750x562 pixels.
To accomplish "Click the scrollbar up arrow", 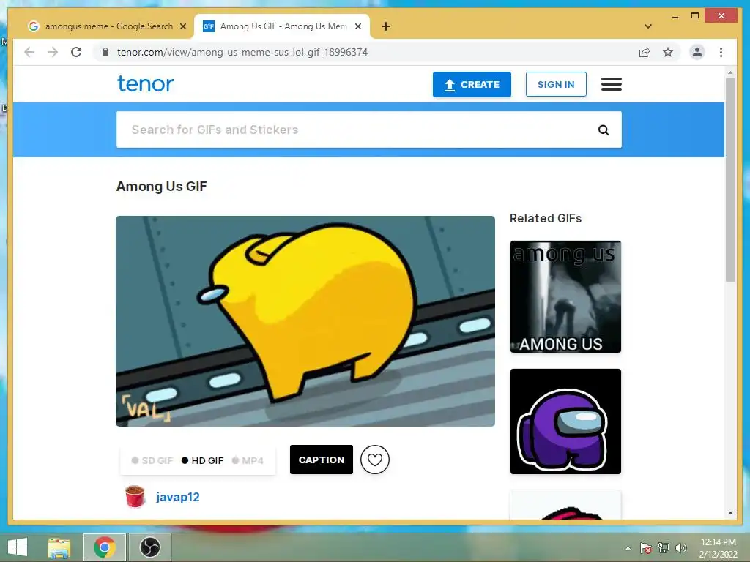I will point(730,72).
